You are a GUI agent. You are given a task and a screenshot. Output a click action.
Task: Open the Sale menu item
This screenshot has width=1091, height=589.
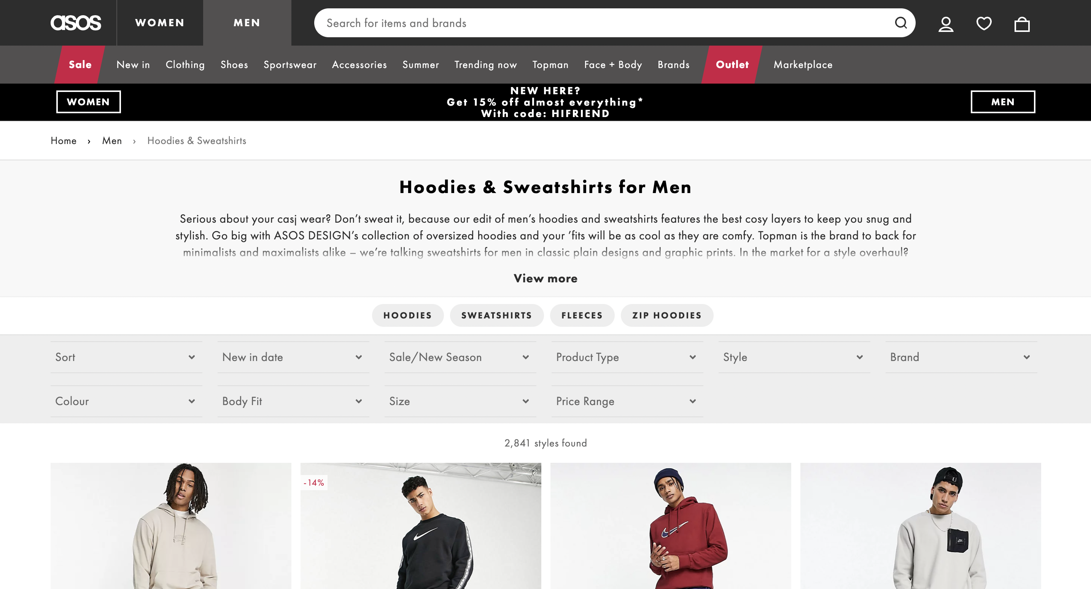point(80,65)
